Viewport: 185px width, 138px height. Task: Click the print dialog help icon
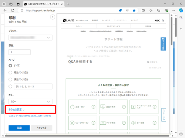point(53,17)
